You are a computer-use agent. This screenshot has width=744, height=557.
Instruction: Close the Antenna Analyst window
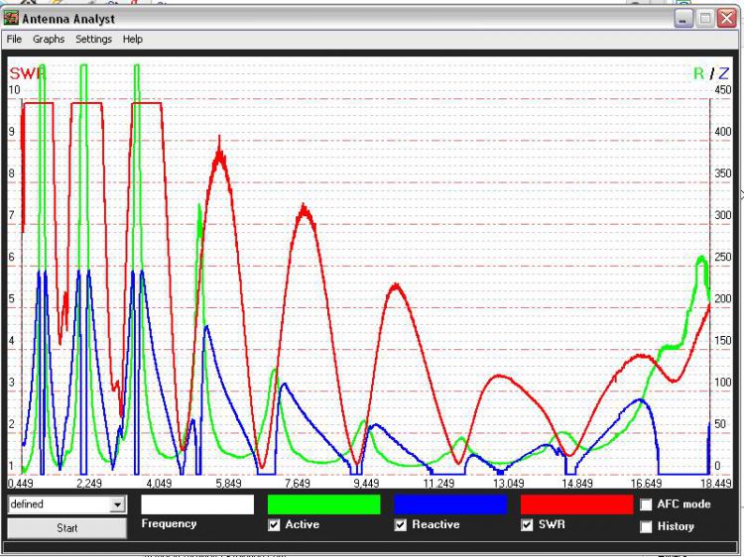[x=727, y=19]
